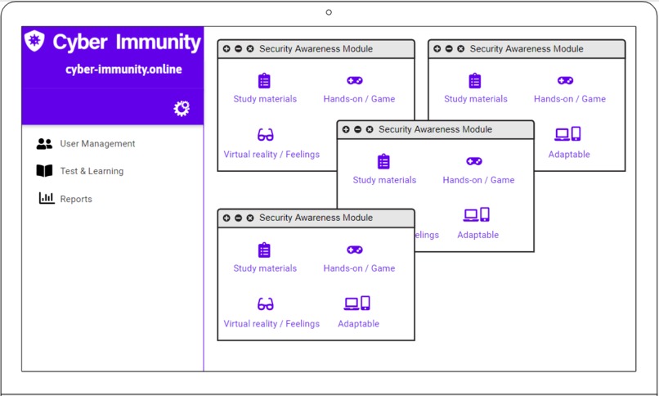Open Hands-on / Game label in bottom-left module
Screen dimensions: 659x396
tap(359, 268)
